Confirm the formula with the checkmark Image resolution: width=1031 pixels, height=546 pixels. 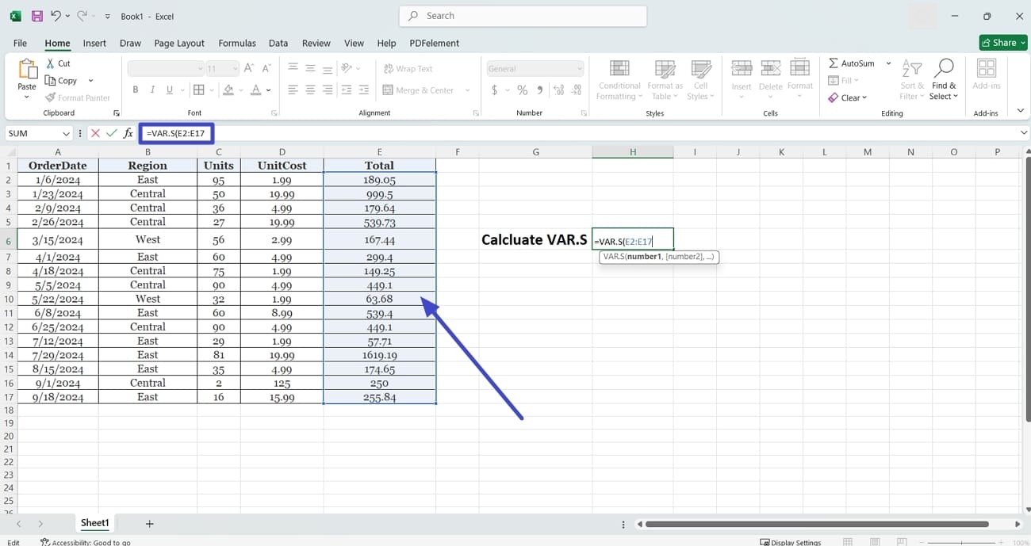pyautogui.click(x=111, y=133)
